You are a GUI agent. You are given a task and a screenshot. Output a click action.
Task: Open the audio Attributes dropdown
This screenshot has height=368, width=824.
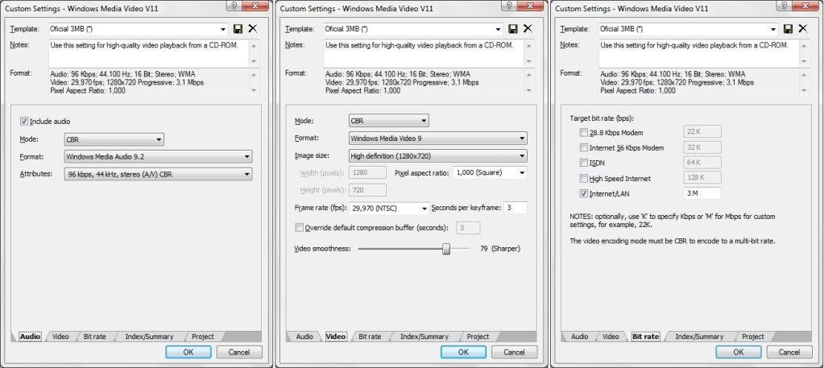pos(157,173)
